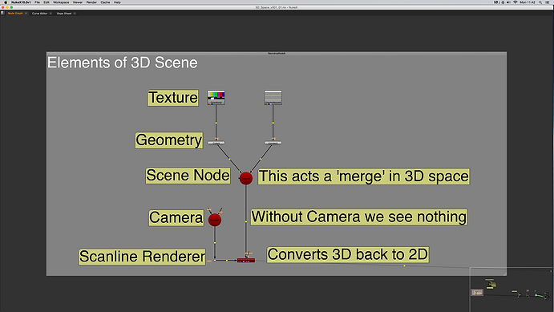Click the node graph minimap navigator
554x312 pixels.
pyautogui.click(x=512, y=290)
